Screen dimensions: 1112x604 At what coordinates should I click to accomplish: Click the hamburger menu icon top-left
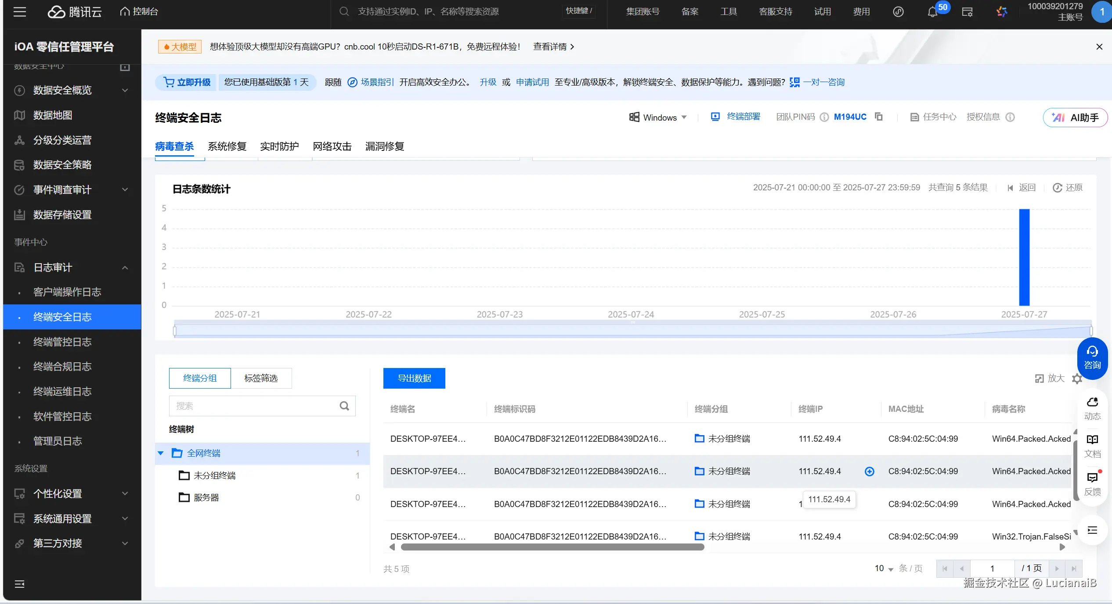point(20,12)
